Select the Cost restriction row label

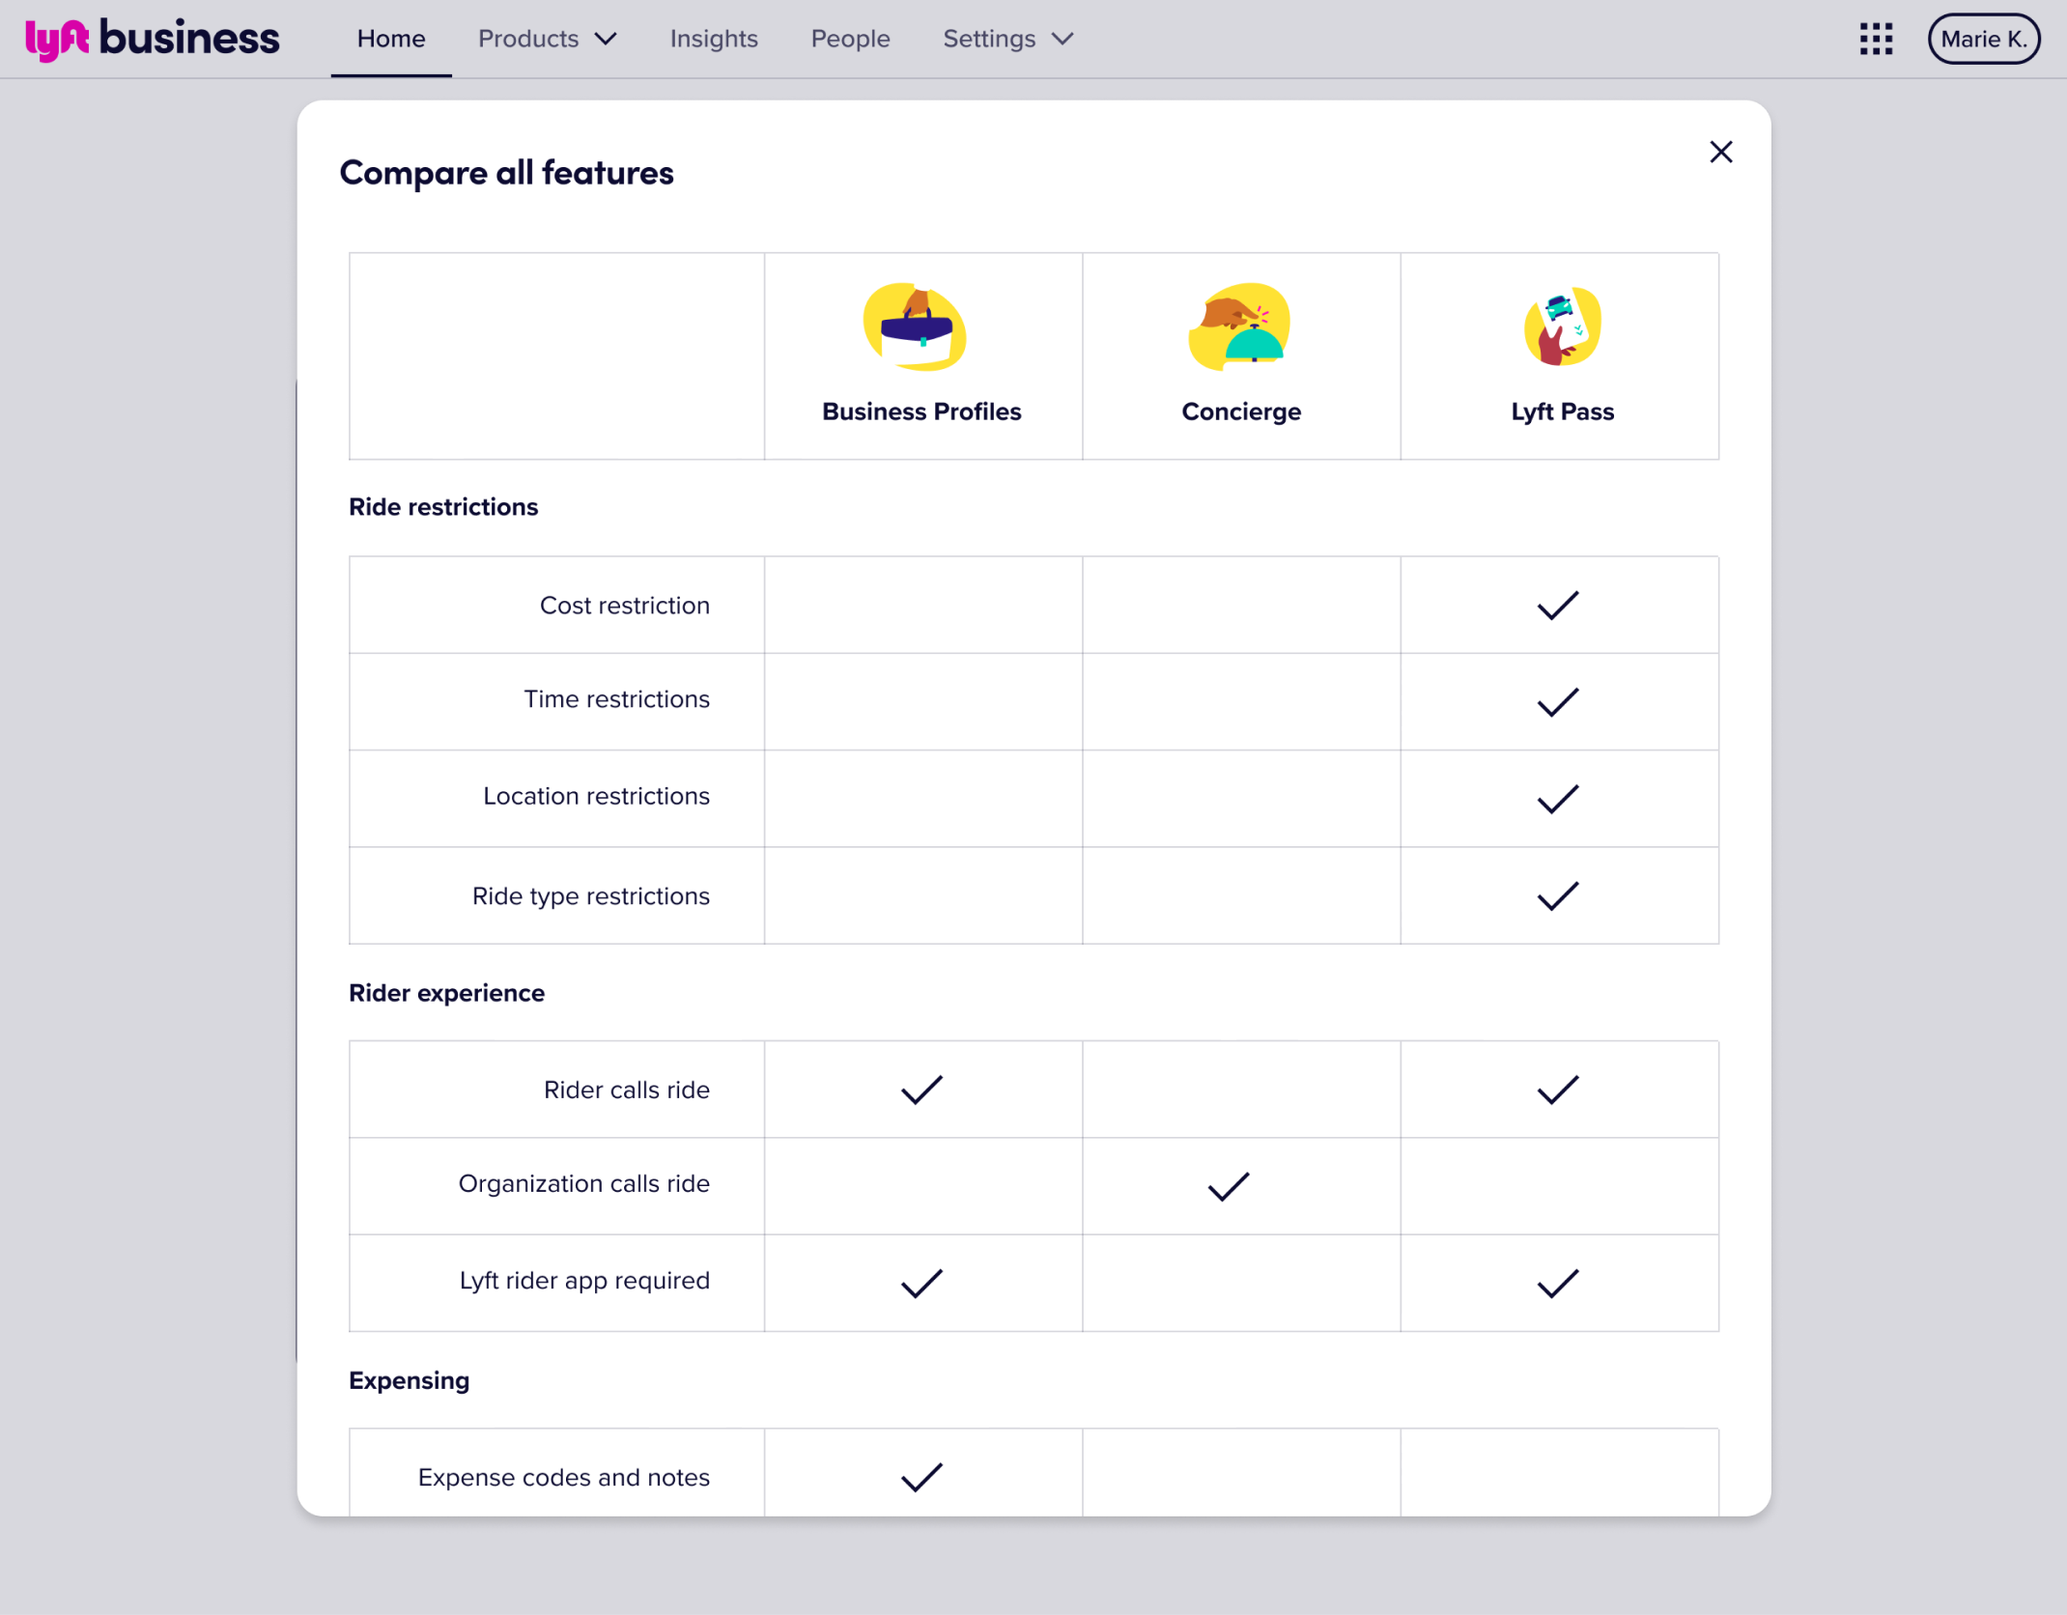coord(625,606)
